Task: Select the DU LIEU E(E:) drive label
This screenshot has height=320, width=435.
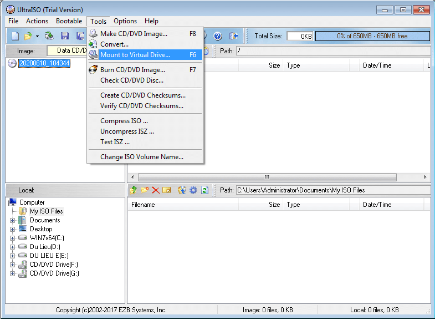Action: pos(49,256)
